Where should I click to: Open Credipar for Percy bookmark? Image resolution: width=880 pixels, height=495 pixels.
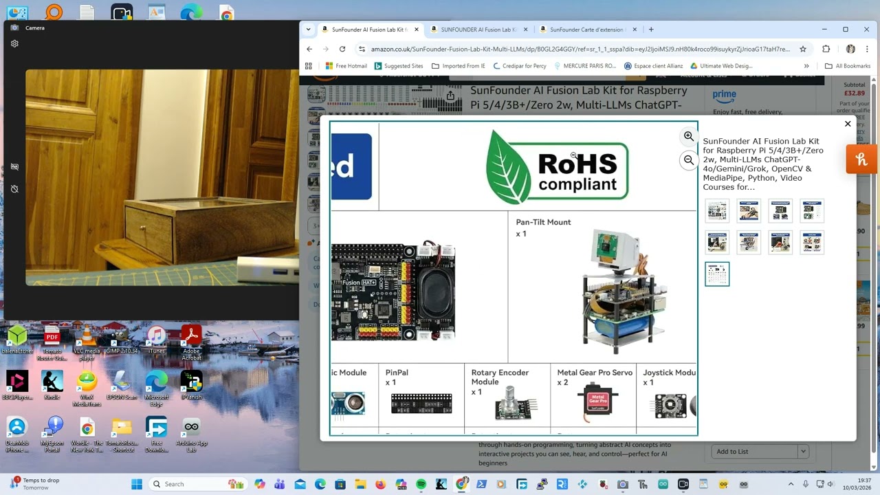520,66
